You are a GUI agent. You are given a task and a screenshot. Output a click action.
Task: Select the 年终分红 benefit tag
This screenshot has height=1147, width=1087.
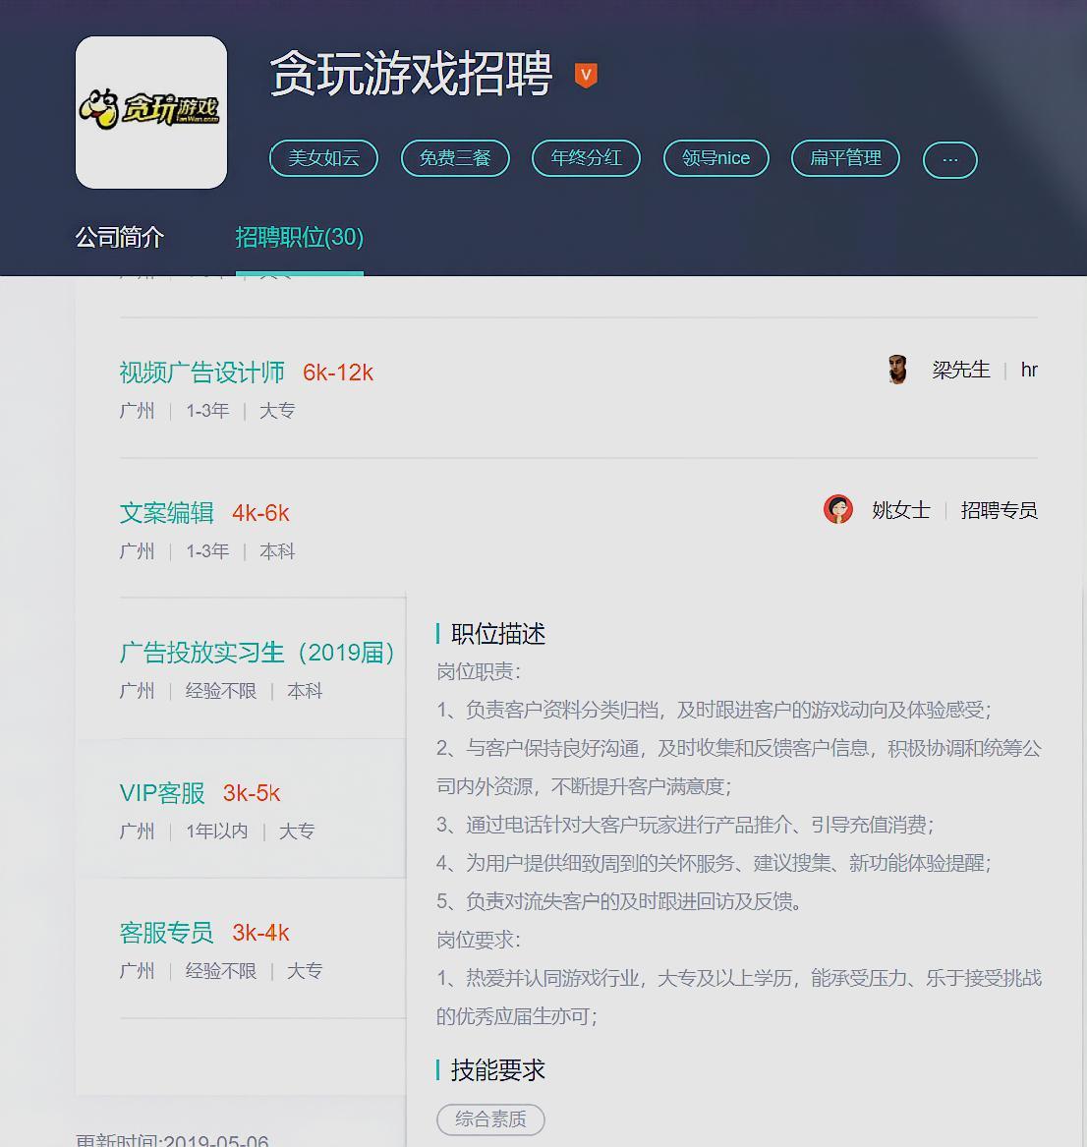pos(586,157)
